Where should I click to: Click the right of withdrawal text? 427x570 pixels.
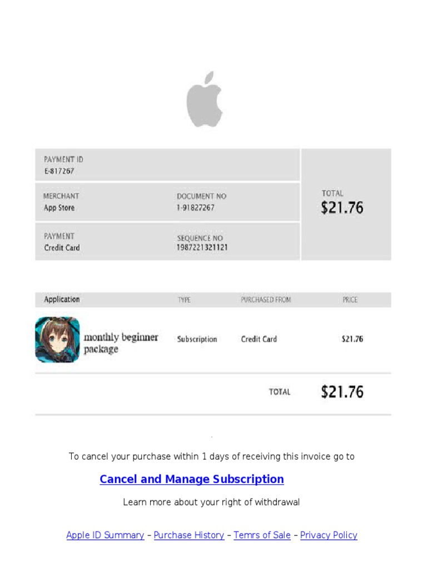click(x=211, y=502)
